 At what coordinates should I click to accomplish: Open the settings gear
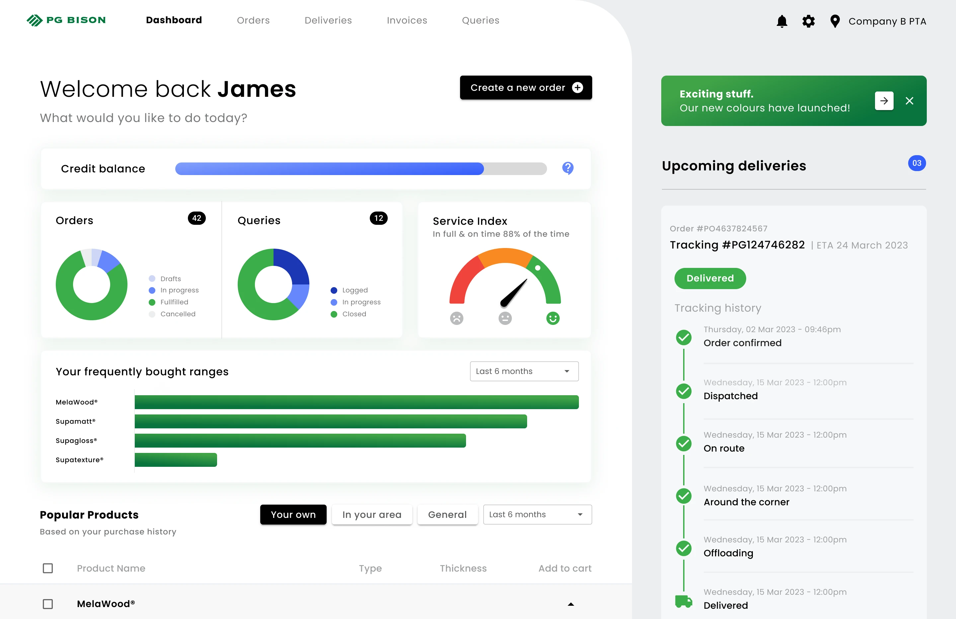tap(808, 21)
